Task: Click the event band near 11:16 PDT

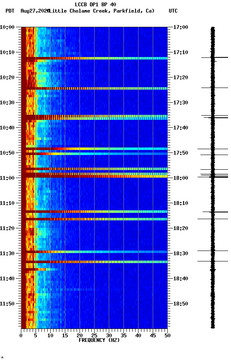Action: 94,219
